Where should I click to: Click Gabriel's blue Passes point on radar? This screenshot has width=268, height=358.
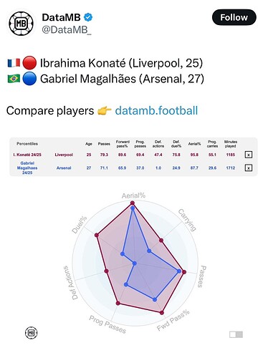tap(179, 271)
